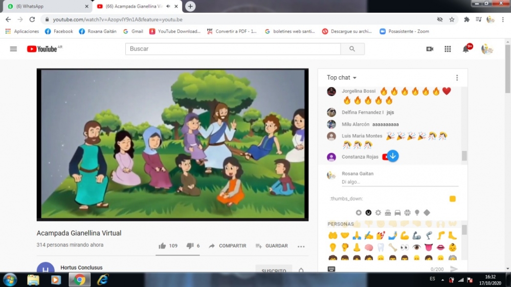
Task: Open the YouTube hamburger guide menu
Action: (x=13, y=49)
